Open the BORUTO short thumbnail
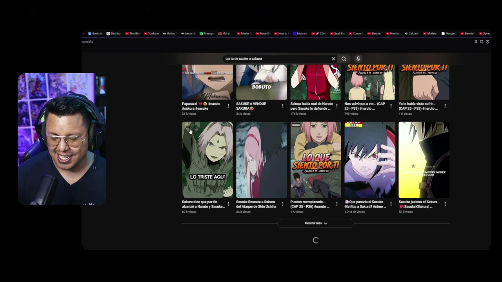 (262, 82)
